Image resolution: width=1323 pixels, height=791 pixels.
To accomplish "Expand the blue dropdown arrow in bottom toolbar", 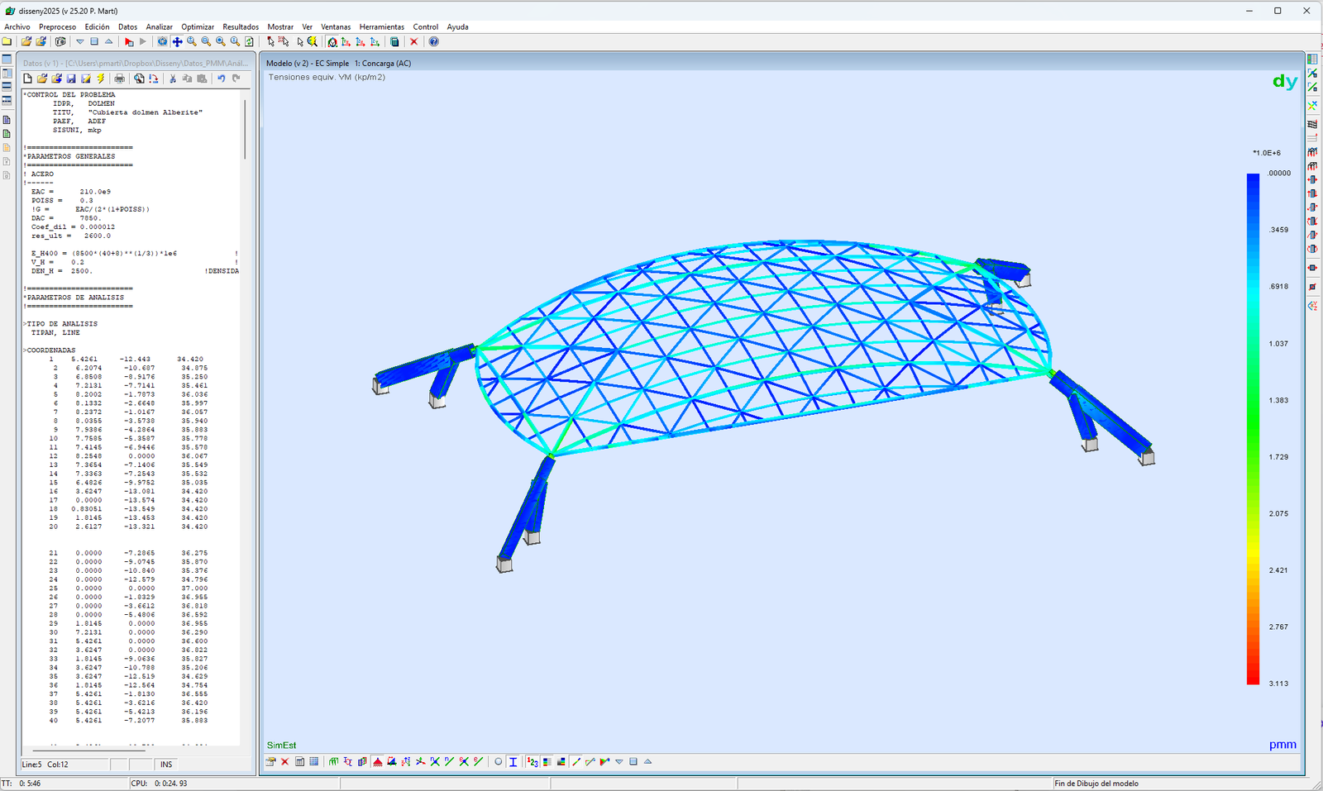I will (x=618, y=762).
